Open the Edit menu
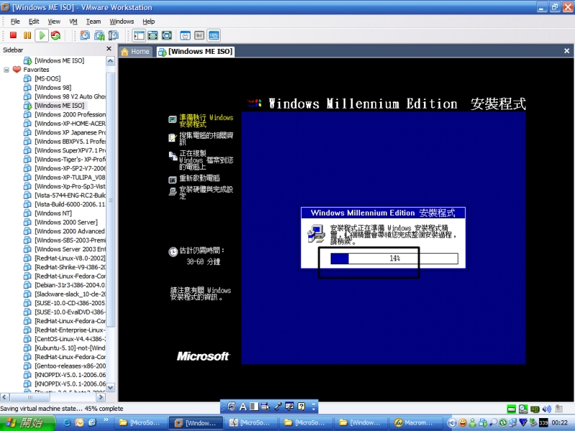Image resolution: width=575 pixels, height=431 pixels. coord(34,22)
